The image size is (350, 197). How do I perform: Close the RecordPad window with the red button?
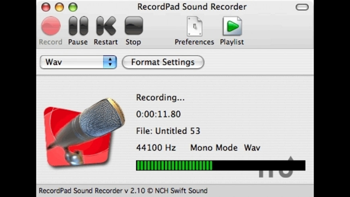[46, 7]
